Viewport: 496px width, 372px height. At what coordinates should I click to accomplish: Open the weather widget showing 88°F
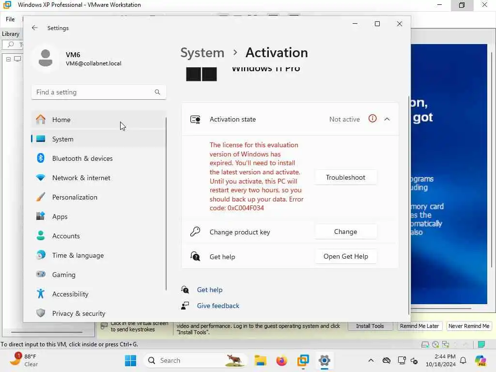click(24, 360)
